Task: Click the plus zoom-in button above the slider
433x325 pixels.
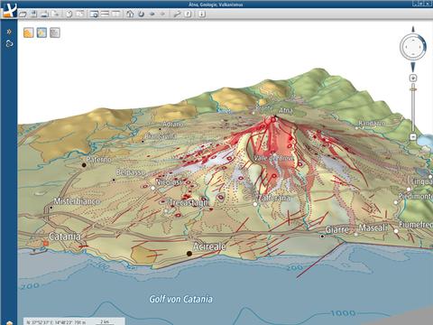Action: click(413, 78)
